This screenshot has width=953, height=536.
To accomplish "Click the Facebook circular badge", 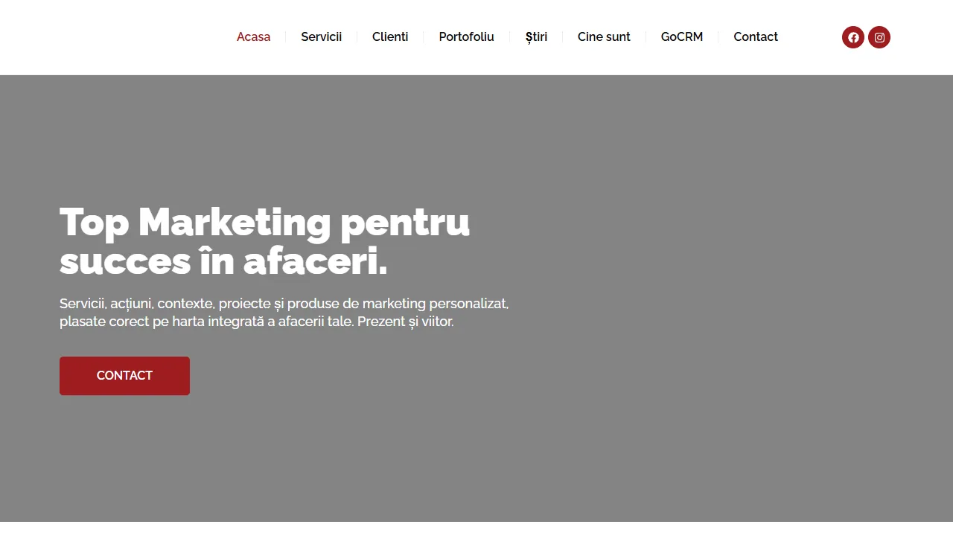I will (853, 36).
